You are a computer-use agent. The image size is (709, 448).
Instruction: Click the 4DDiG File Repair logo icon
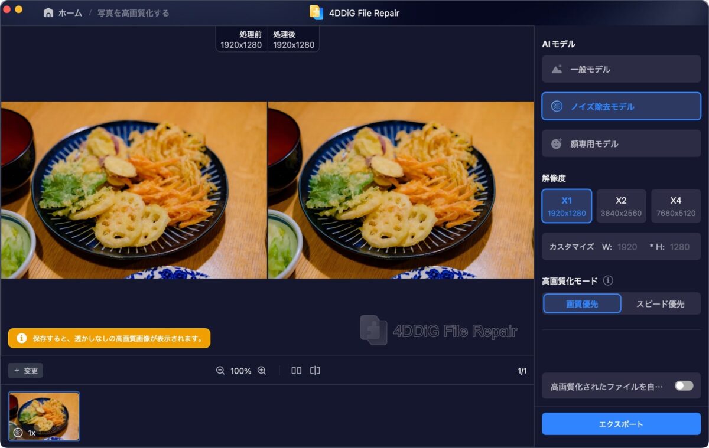316,12
